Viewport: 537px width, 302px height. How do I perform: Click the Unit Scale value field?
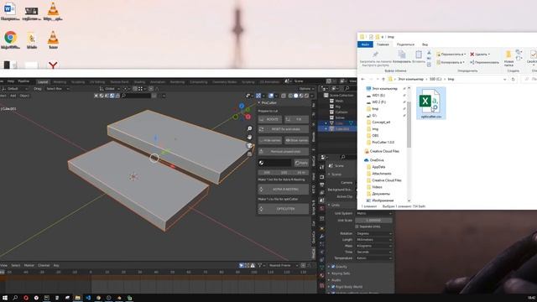tap(373, 220)
